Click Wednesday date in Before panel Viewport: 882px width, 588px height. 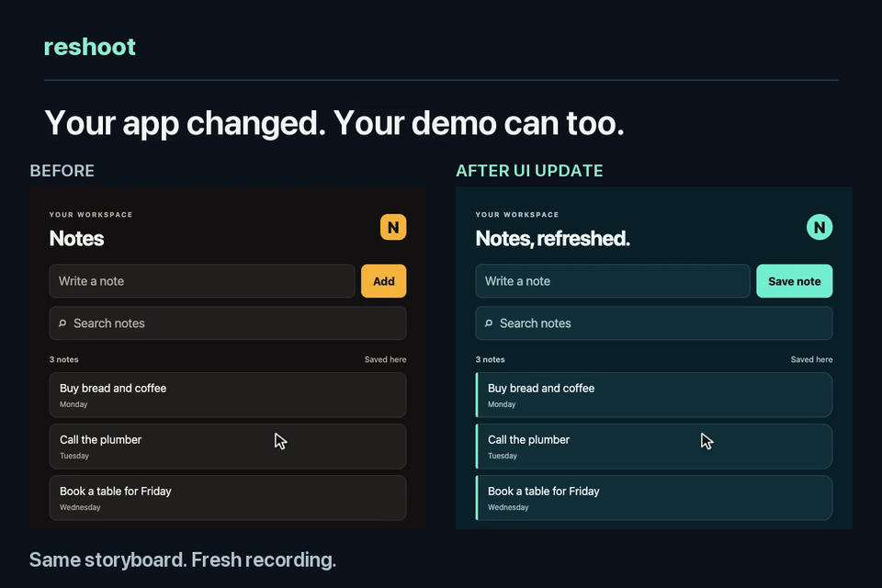(x=81, y=507)
